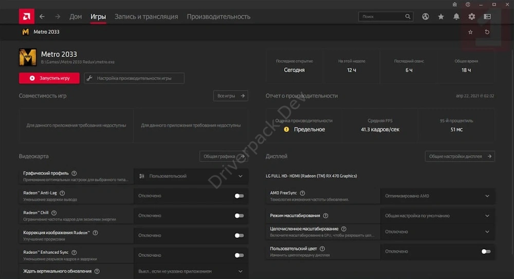Open Запись и трансляция tab
The height and width of the screenshot is (279, 514).
tap(146, 16)
